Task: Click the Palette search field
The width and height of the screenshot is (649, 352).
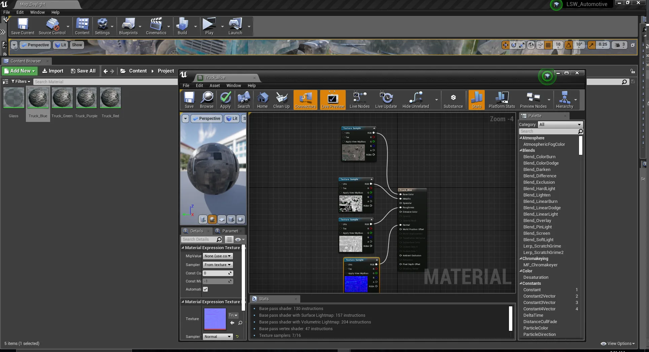Action: [x=551, y=131]
